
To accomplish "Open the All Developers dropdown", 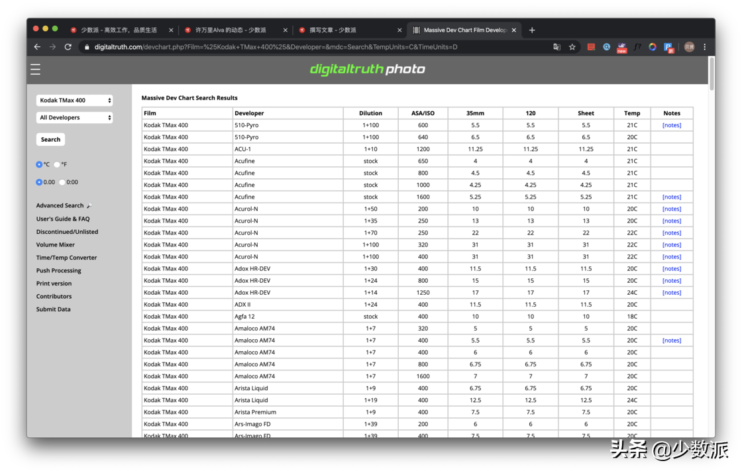I will (x=74, y=117).
